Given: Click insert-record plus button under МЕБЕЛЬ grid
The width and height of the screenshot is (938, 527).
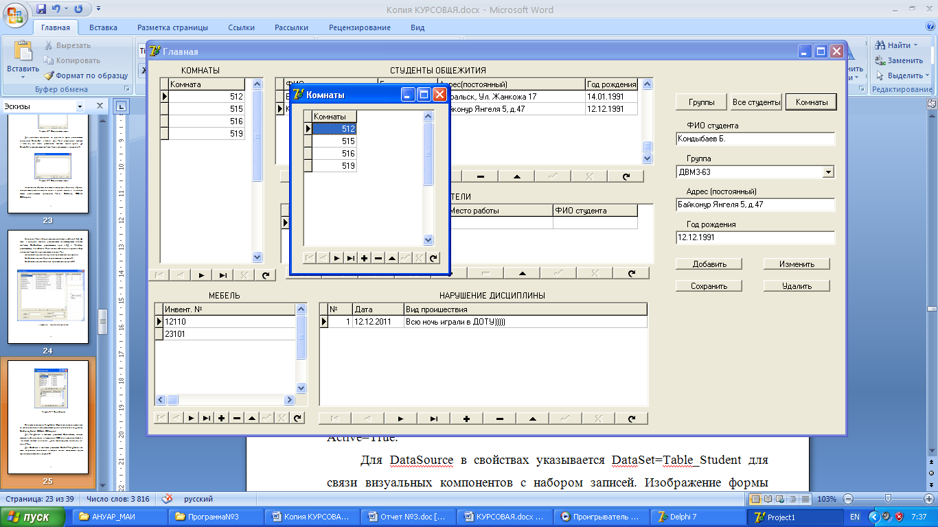Looking at the screenshot, I should pyautogui.click(x=221, y=418).
